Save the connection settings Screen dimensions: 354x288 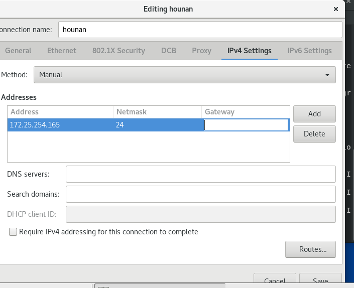tap(320, 280)
